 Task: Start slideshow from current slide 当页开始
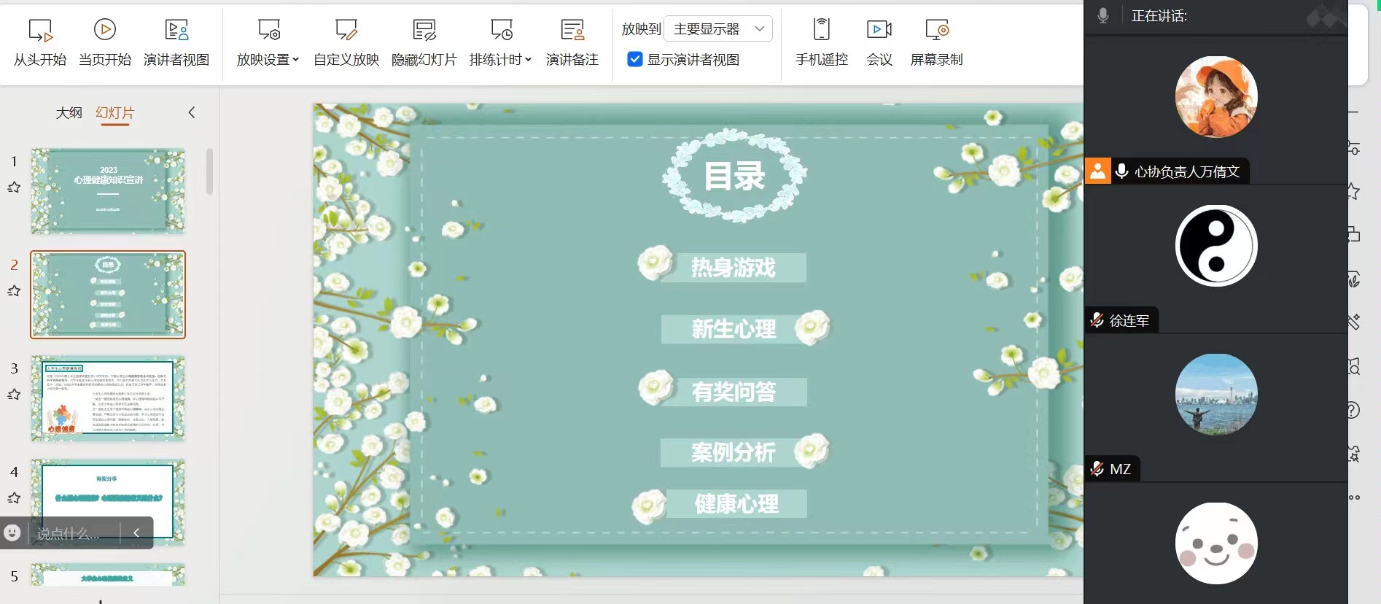pos(105,31)
